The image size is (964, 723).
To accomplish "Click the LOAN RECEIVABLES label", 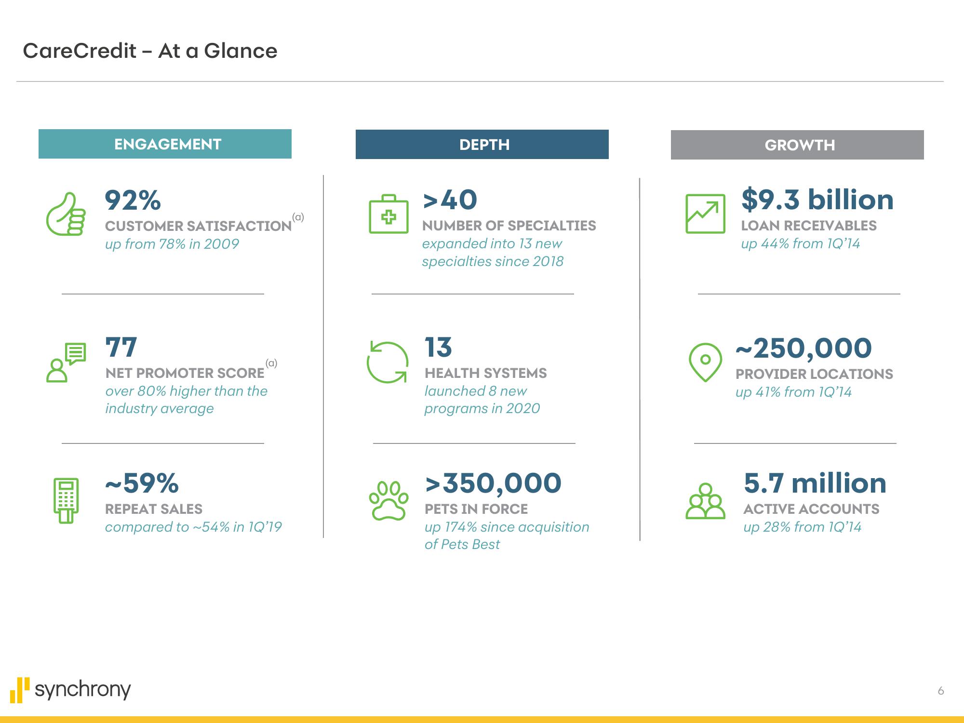I will tap(809, 226).
